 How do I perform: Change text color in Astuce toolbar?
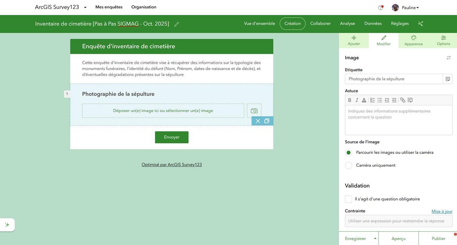(364, 100)
